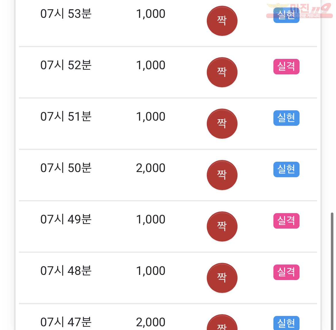The height and width of the screenshot is (330, 336).
Task: Select the pink 실격 badge at 07시 52분
Action: [286, 66]
